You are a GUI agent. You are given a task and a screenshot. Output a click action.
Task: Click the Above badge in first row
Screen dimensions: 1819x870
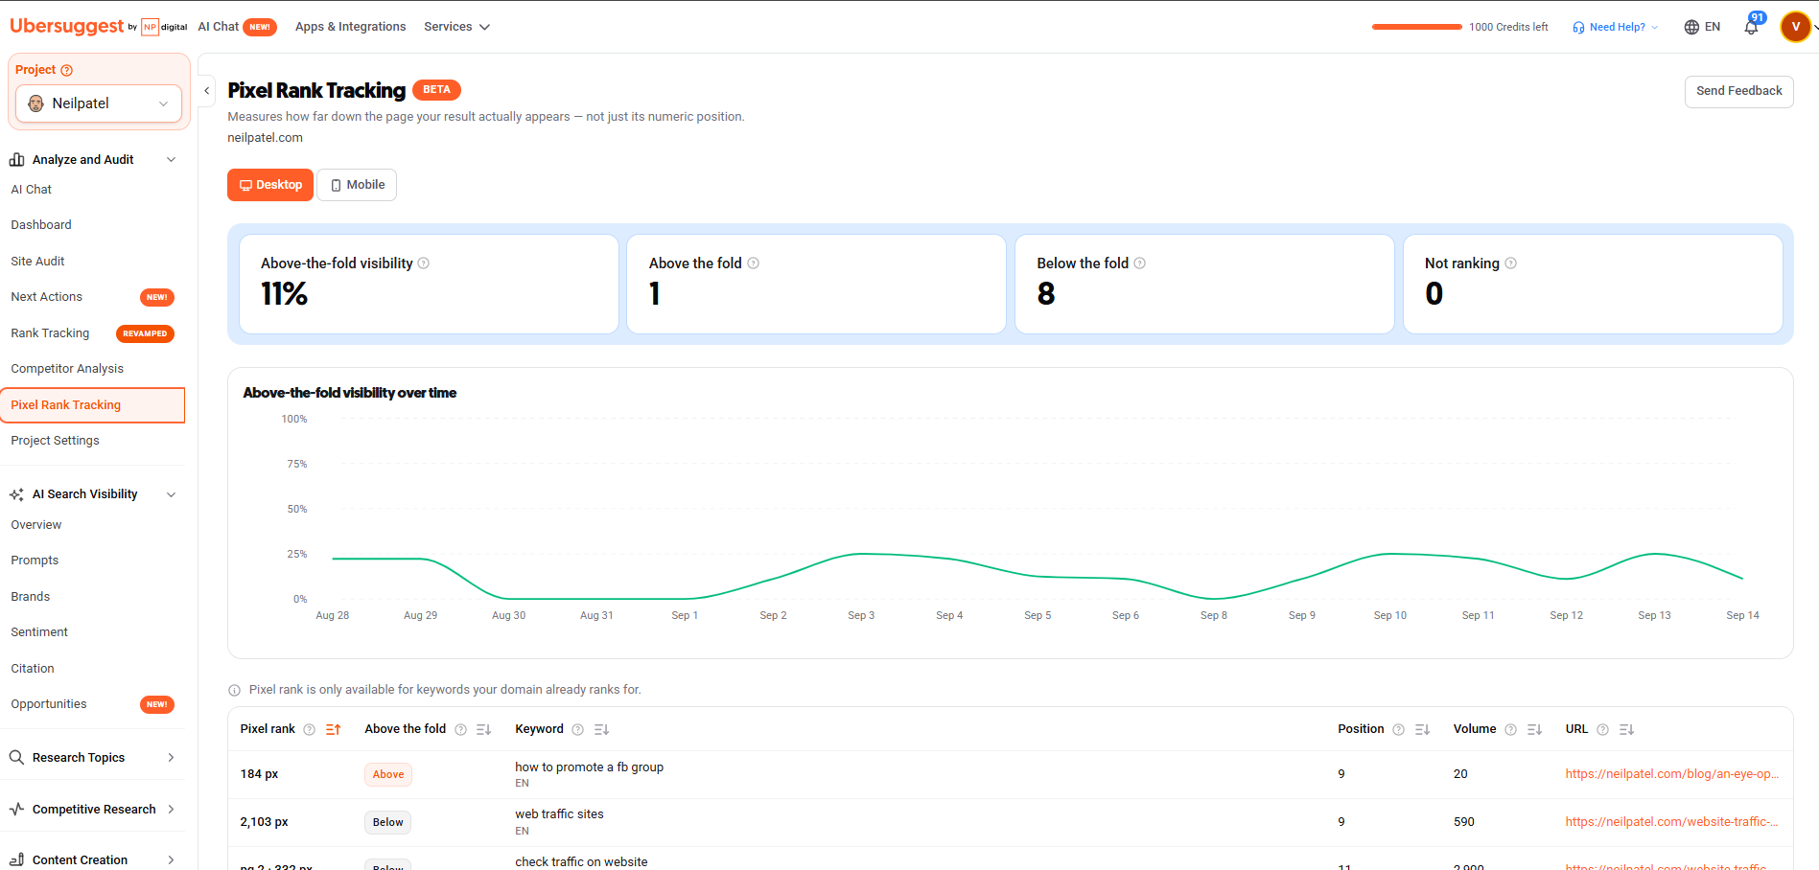point(388,774)
